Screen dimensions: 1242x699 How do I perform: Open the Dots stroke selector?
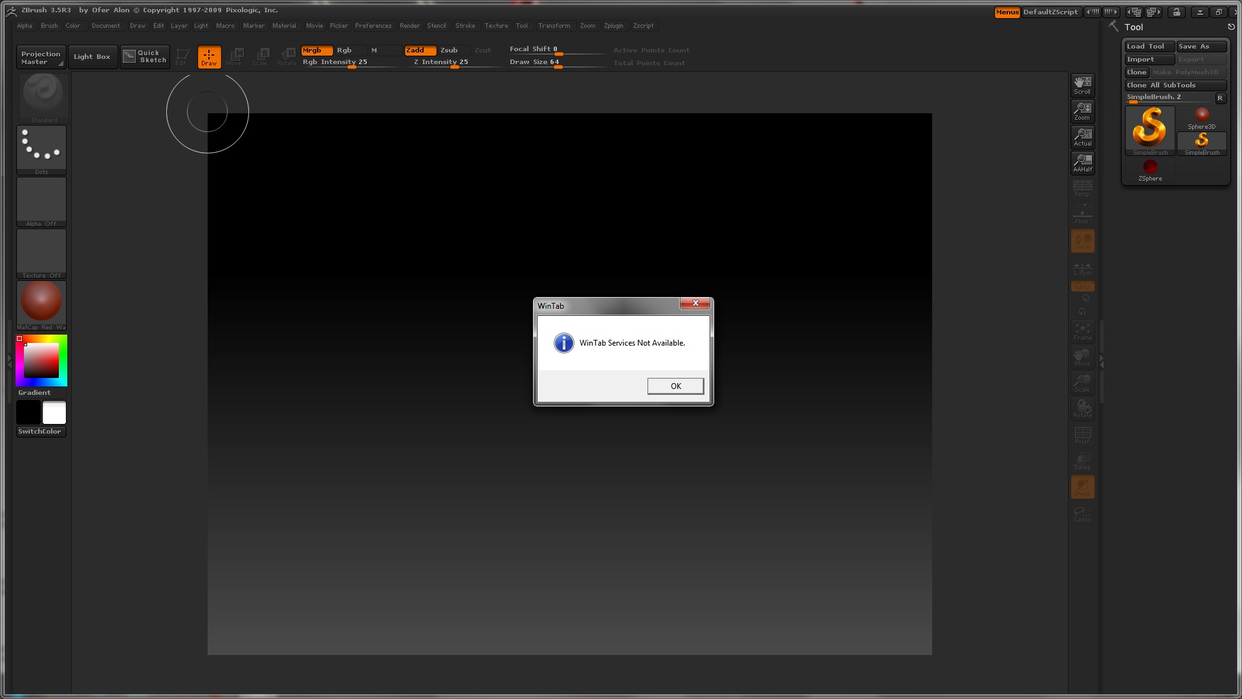point(41,150)
